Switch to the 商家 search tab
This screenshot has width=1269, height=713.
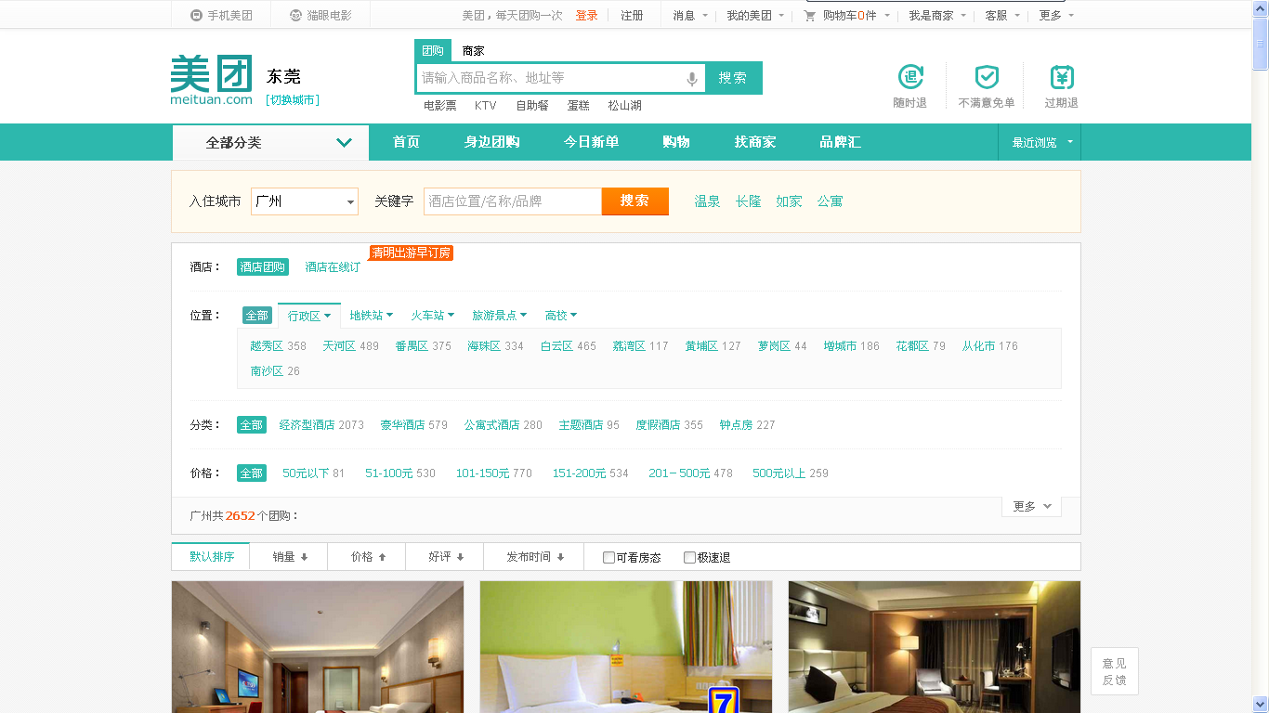474,51
